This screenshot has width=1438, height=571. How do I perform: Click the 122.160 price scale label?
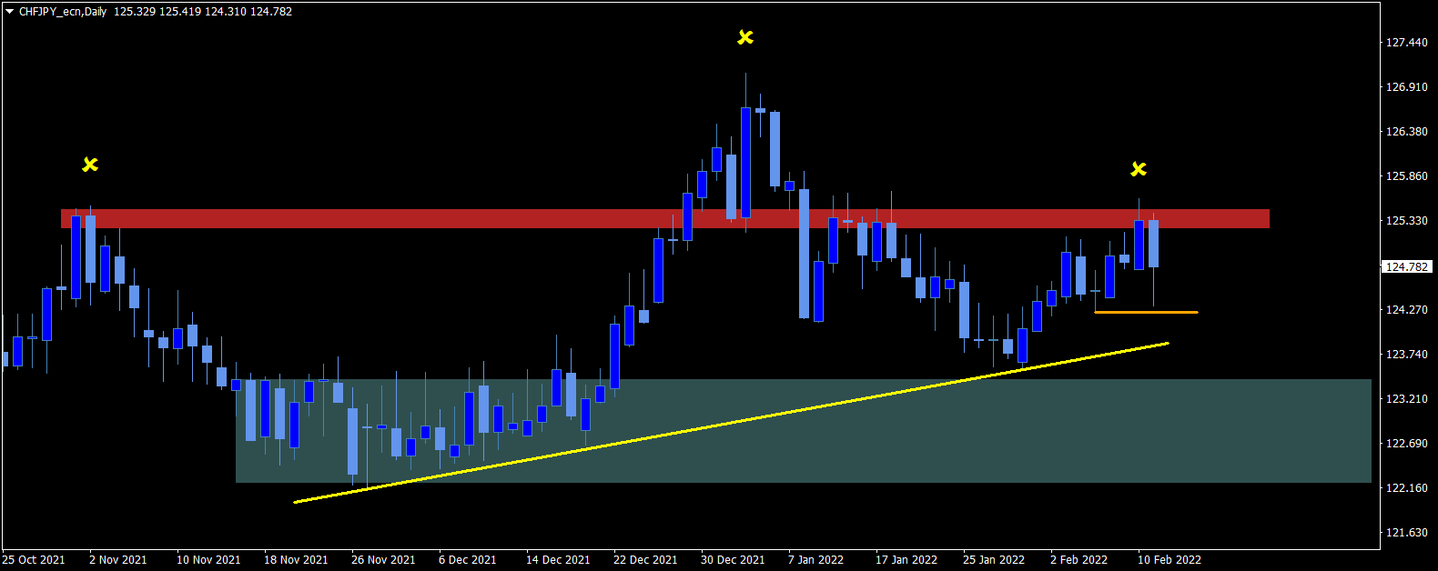pos(1407,488)
